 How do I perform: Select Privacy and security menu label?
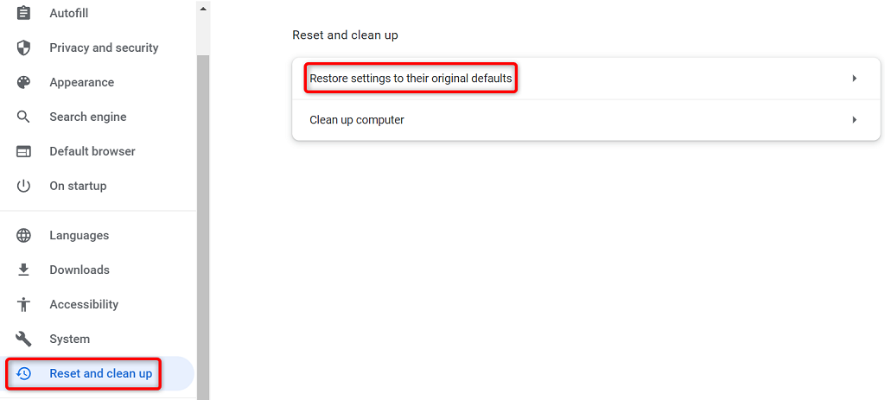click(x=104, y=48)
